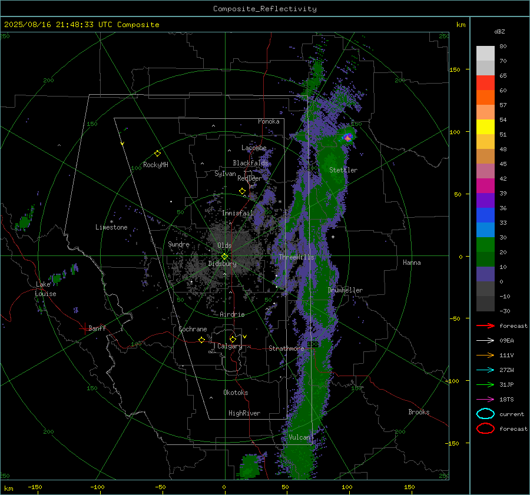The image size is (530, 495).
Task: Click the yellow diamond marker below Cochrane
Action: (x=201, y=340)
